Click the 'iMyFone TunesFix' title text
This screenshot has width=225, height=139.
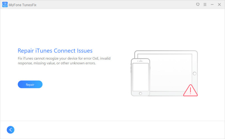pyautogui.click(x=22, y=5)
